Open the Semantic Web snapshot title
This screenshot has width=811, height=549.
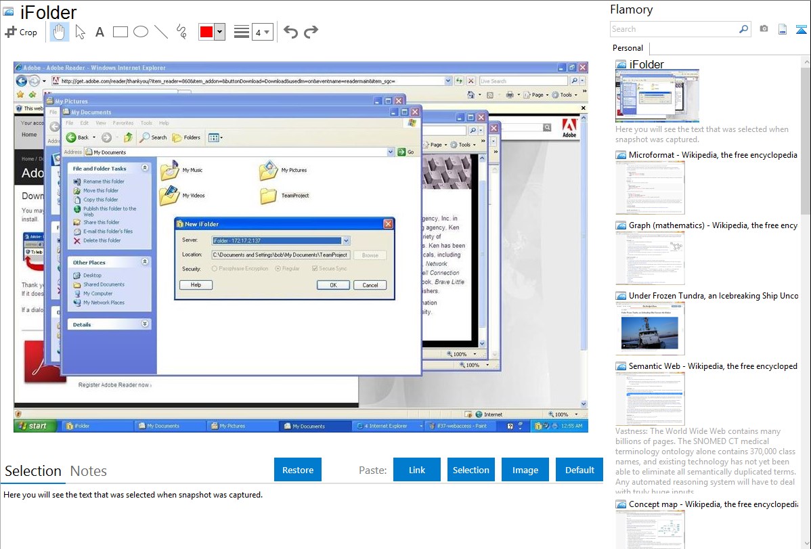[x=713, y=366]
